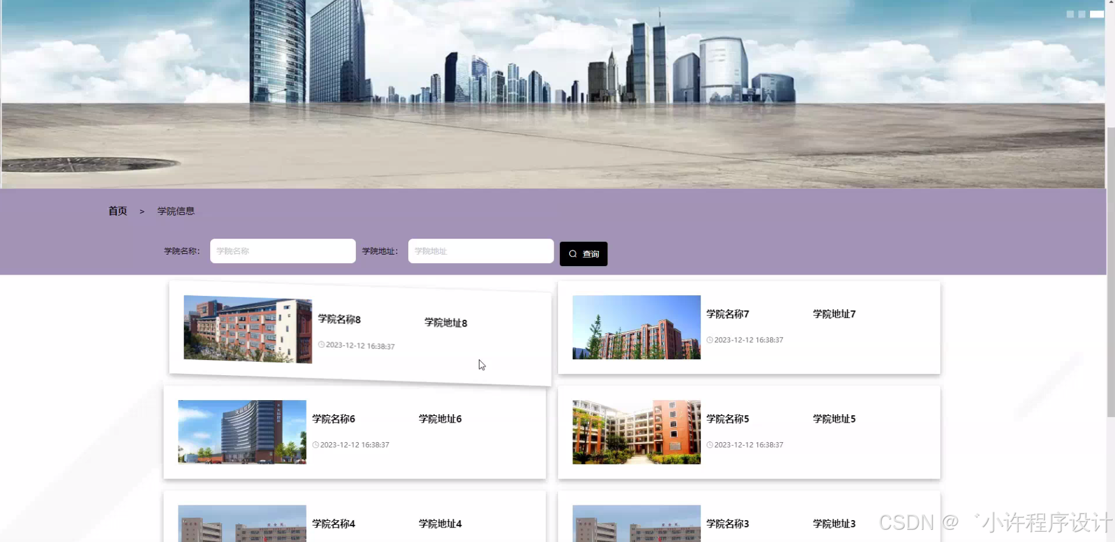
Task: Click the timestamp under 学院名称6
Action: click(355, 445)
